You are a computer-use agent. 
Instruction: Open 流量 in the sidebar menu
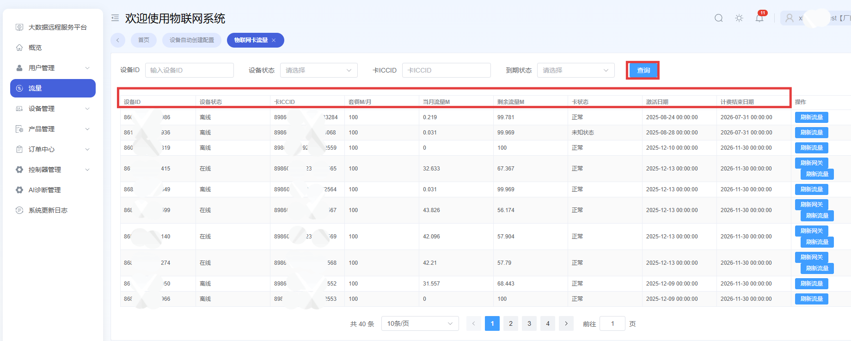53,88
